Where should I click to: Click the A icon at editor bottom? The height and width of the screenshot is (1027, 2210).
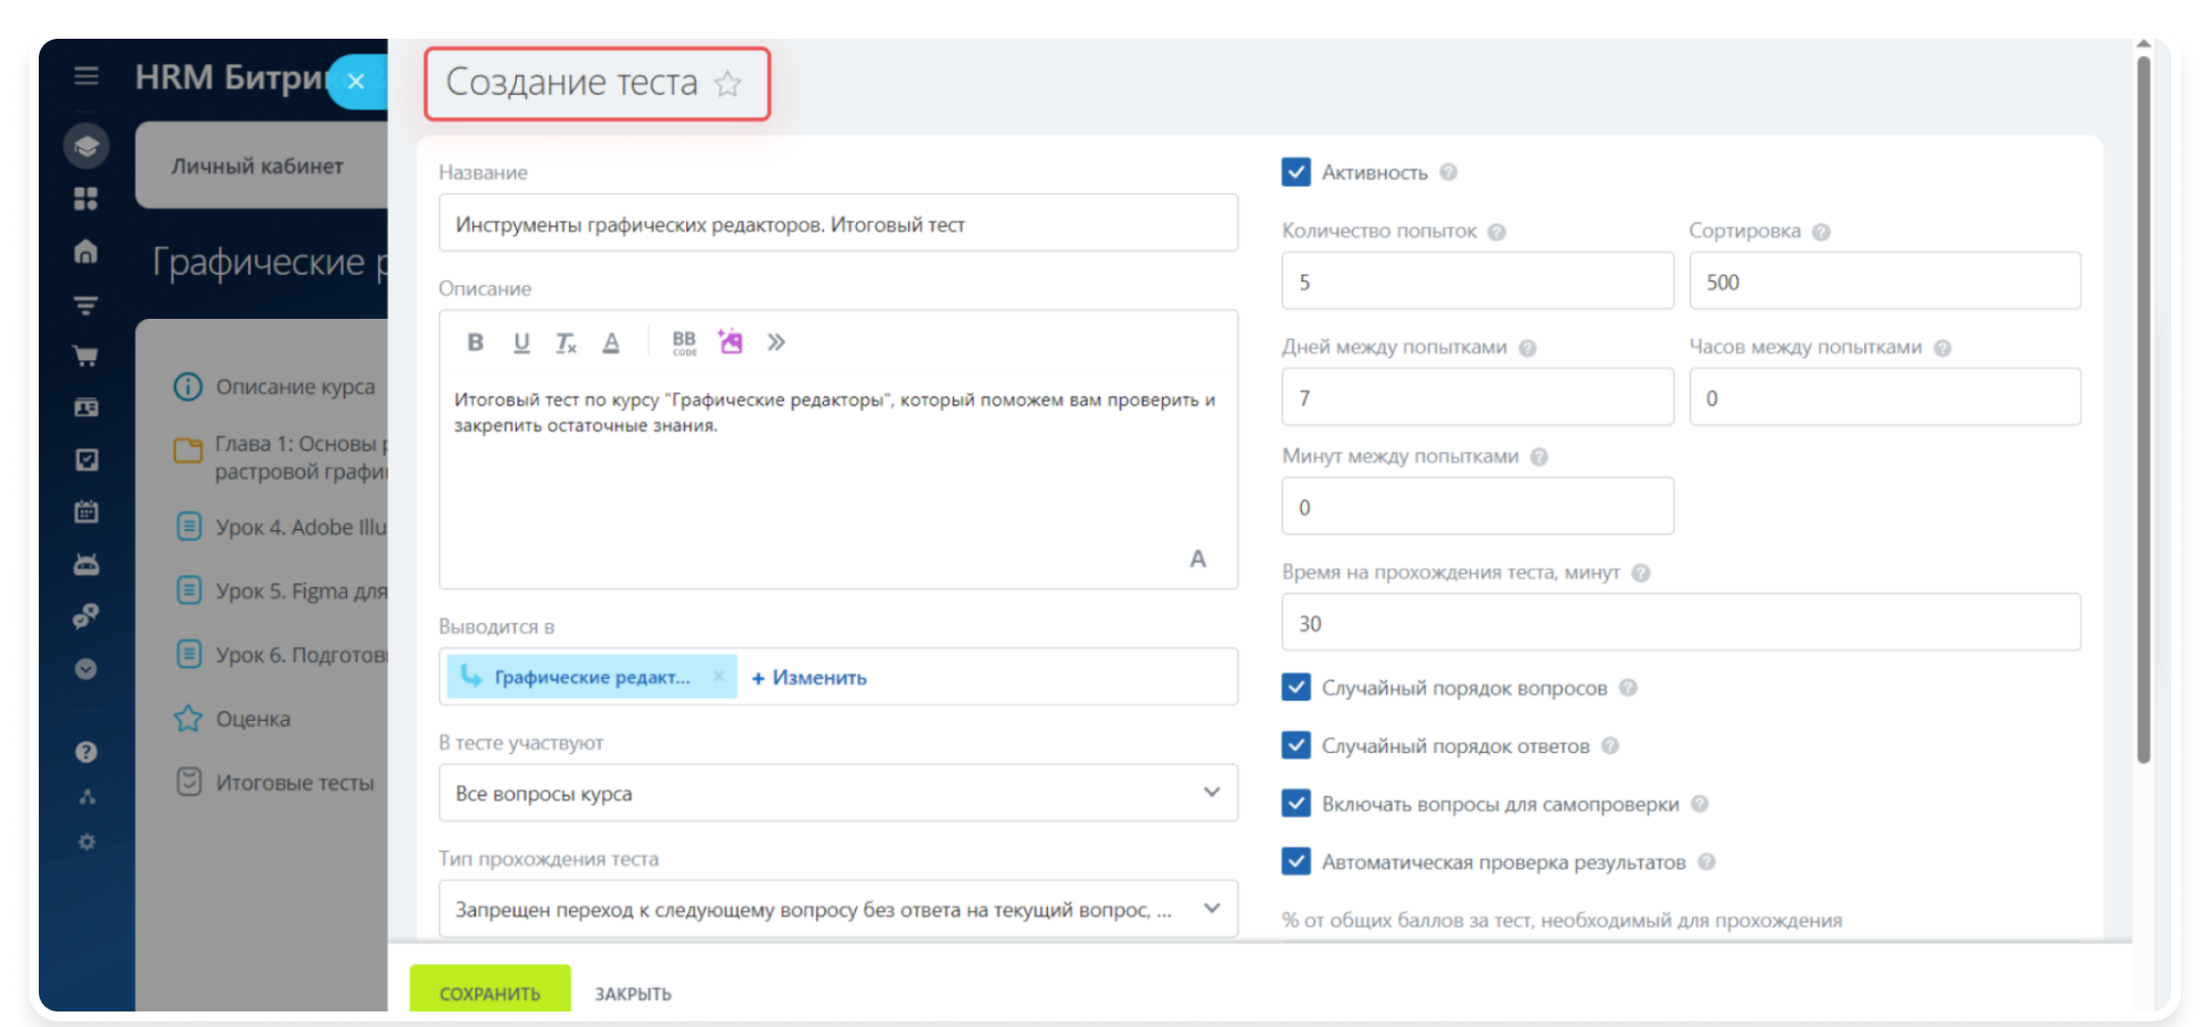click(x=1198, y=559)
